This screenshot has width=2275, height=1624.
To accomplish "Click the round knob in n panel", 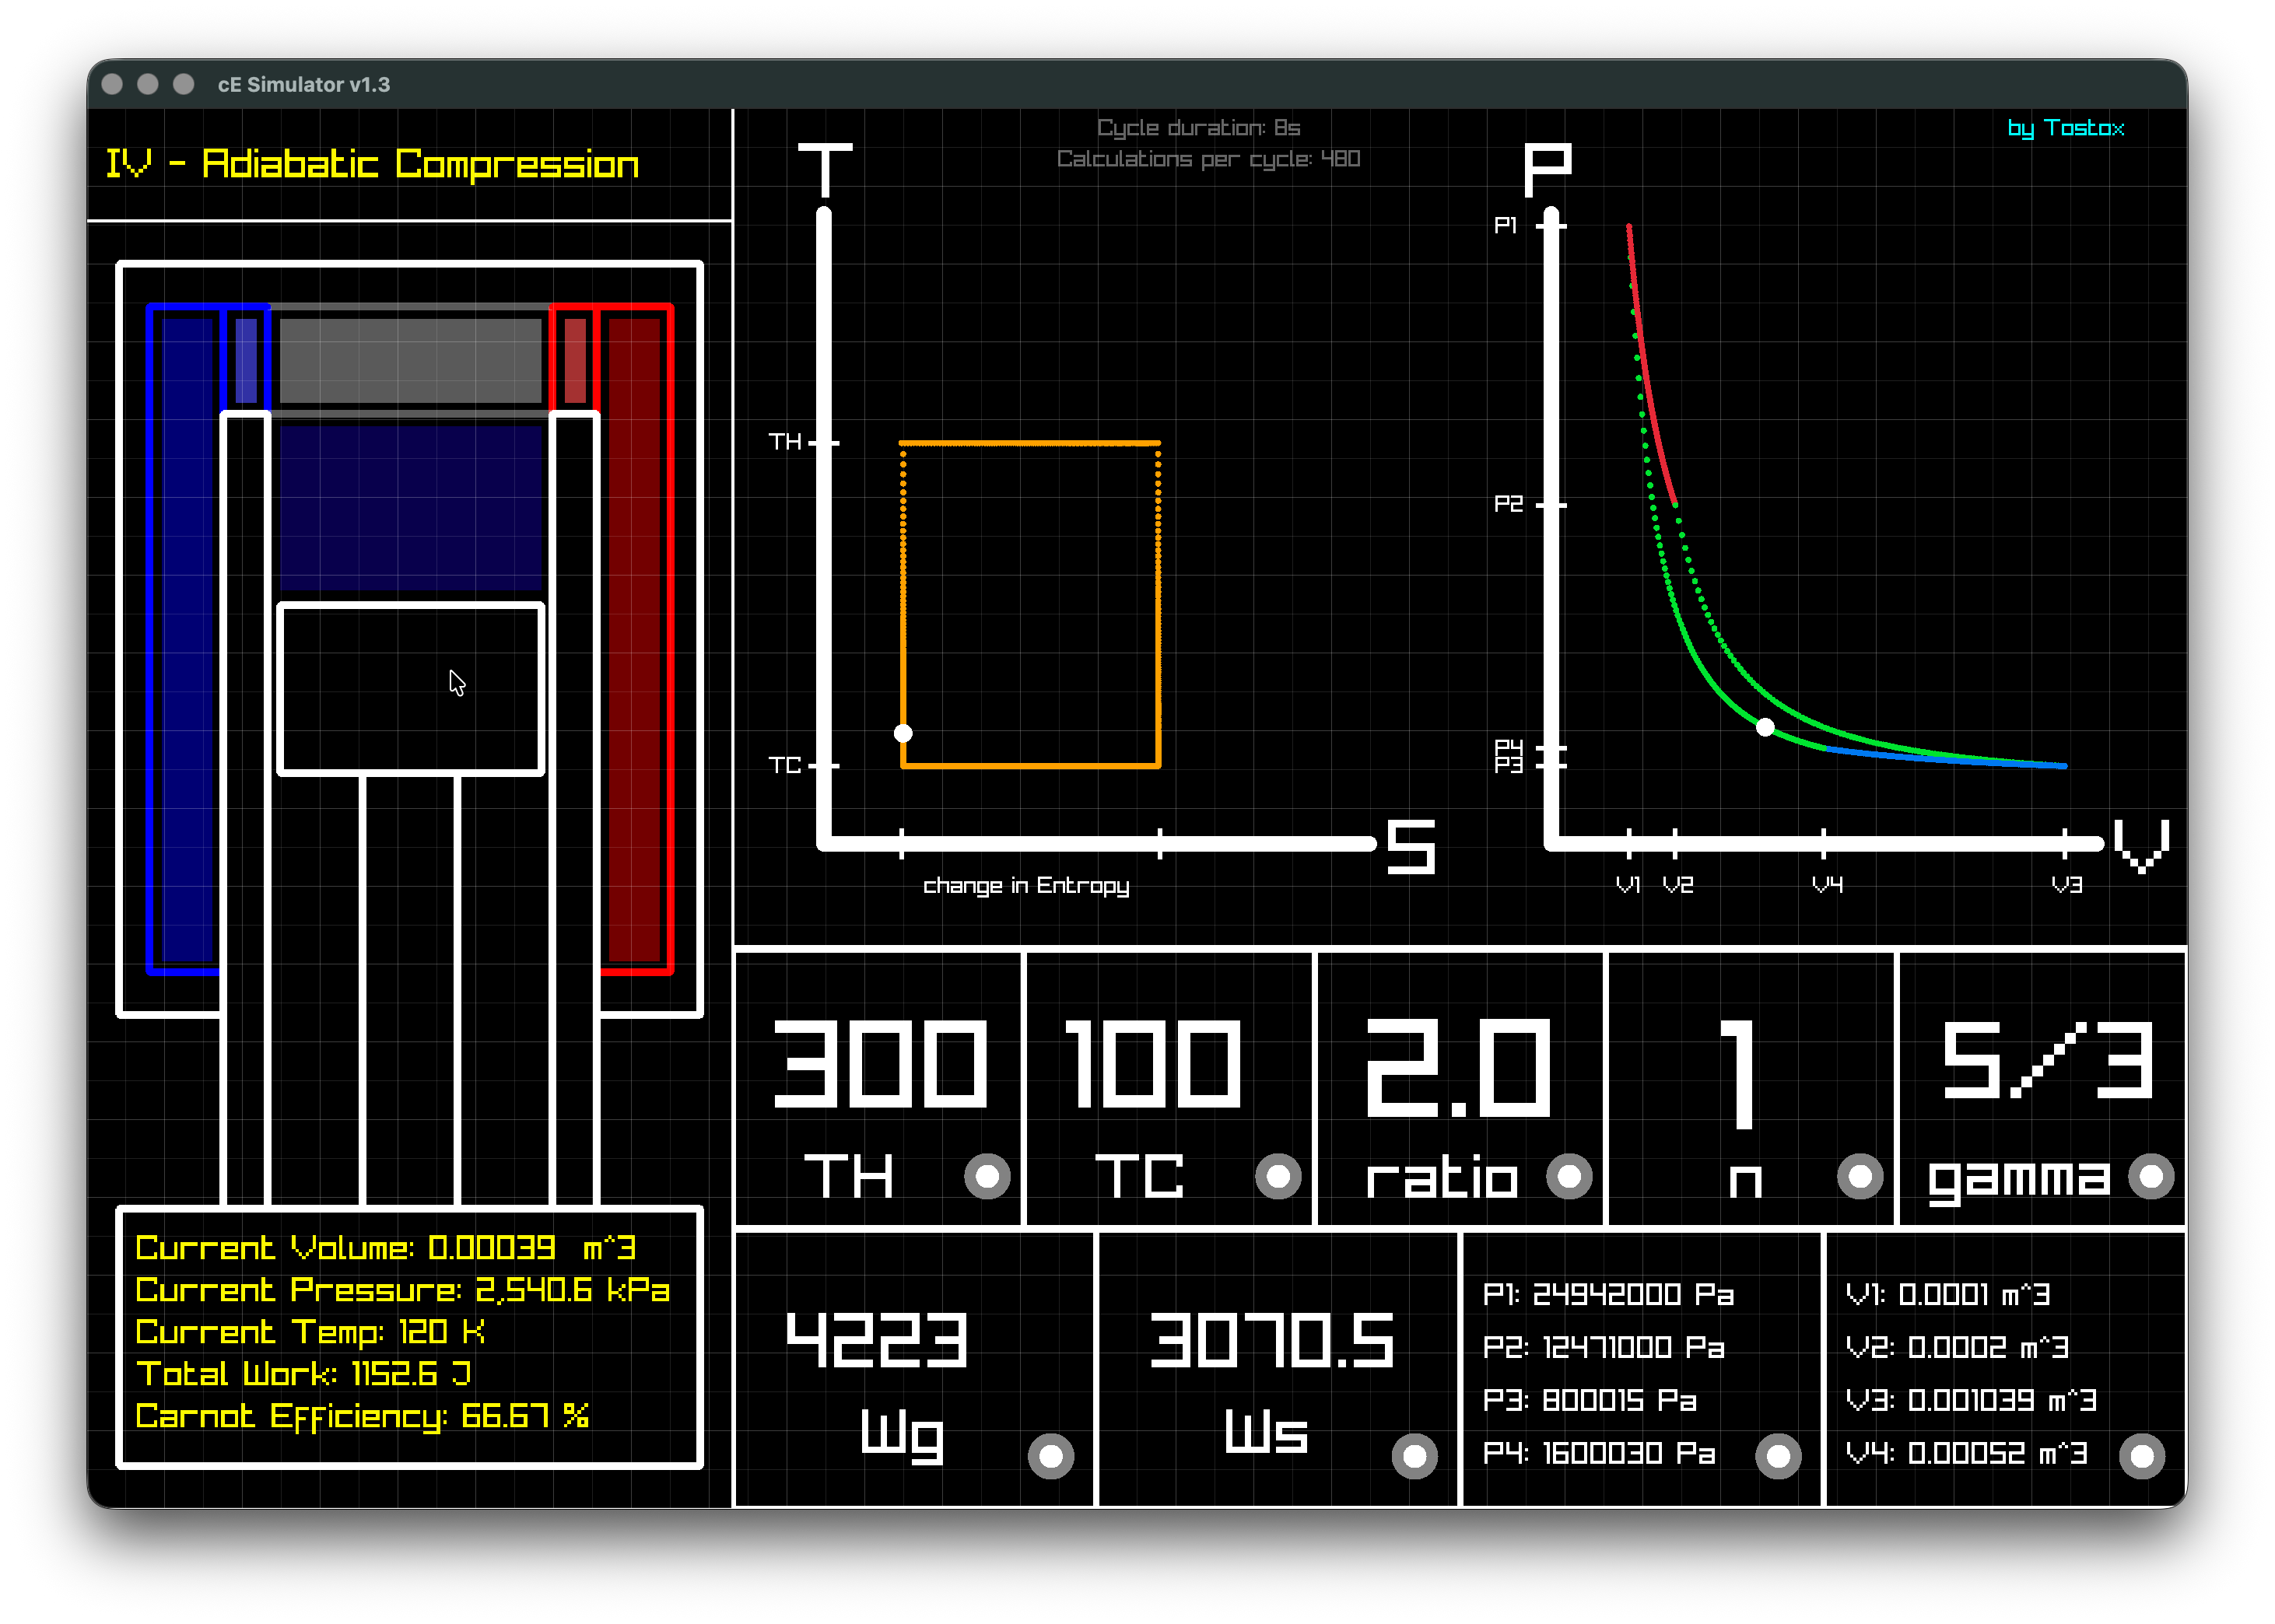I will tap(1860, 1176).
